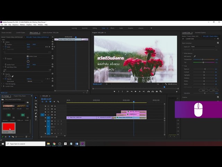Toggle Opacity animation stopwatch
The width and height of the screenshot is (222, 167).
click(x=6, y=79)
